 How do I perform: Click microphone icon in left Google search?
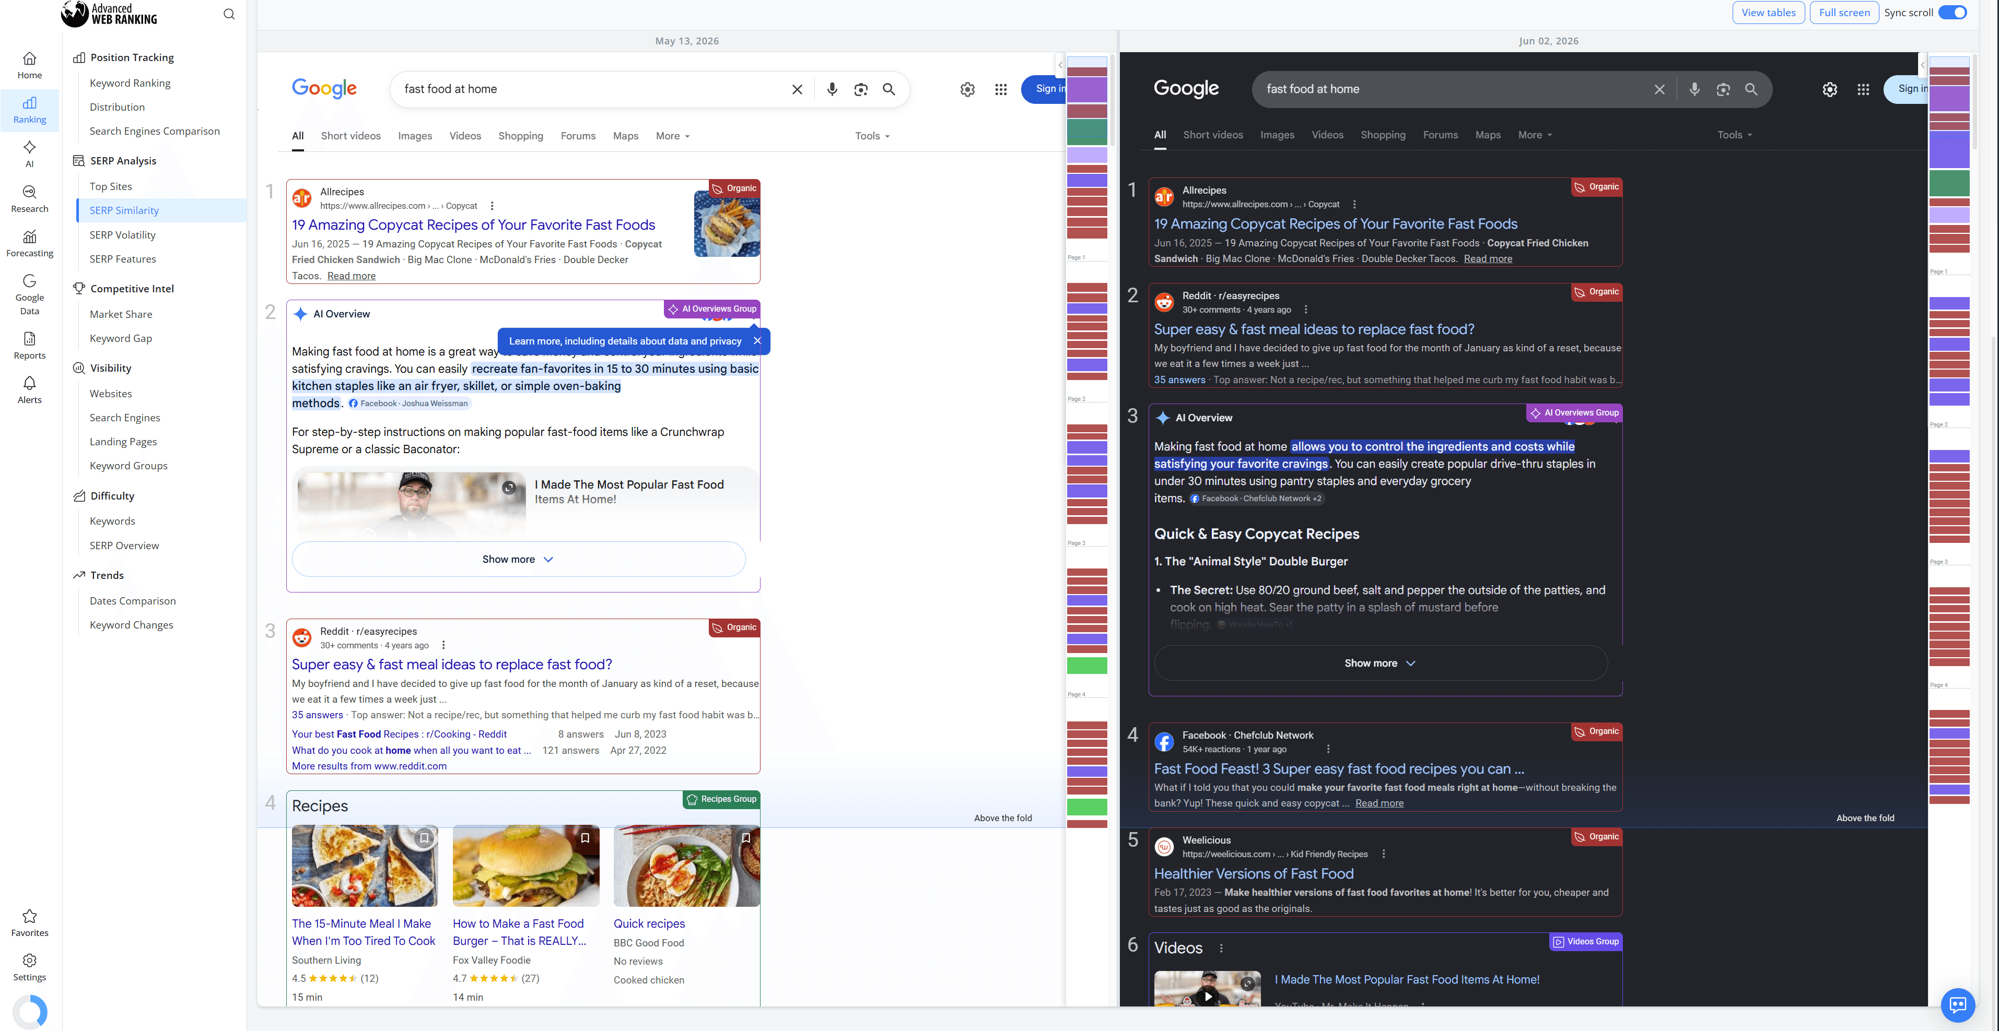pyautogui.click(x=832, y=89)
